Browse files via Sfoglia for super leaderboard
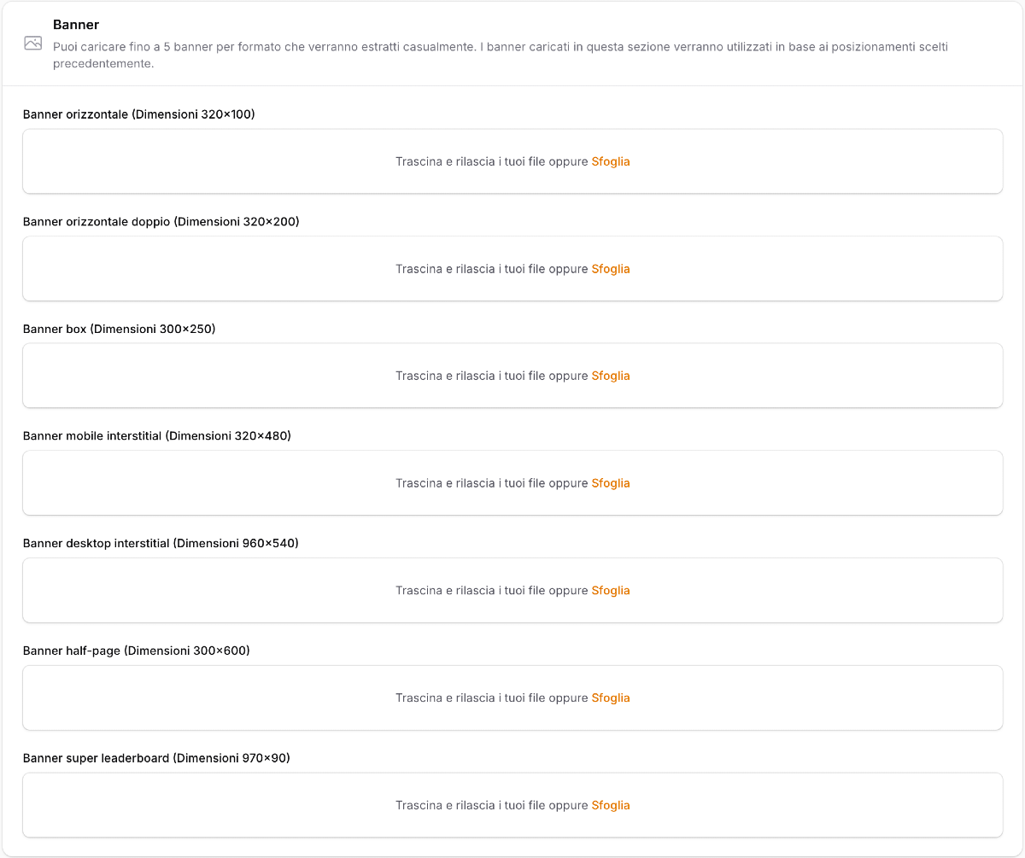The width and height of the screenshot is (1025, 858). tap(611, 805)
